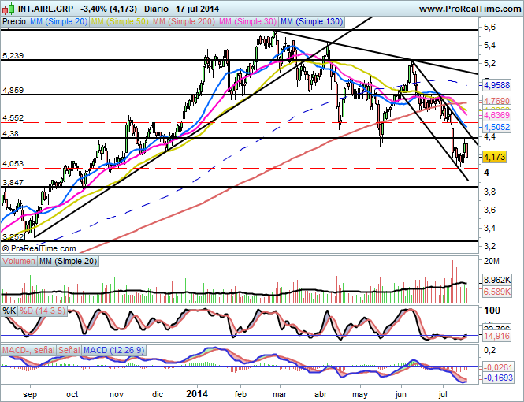Open the Diario timeframe label
This screenshot has width=524, height=402.
pyautogui.click(x=159, y=9)
